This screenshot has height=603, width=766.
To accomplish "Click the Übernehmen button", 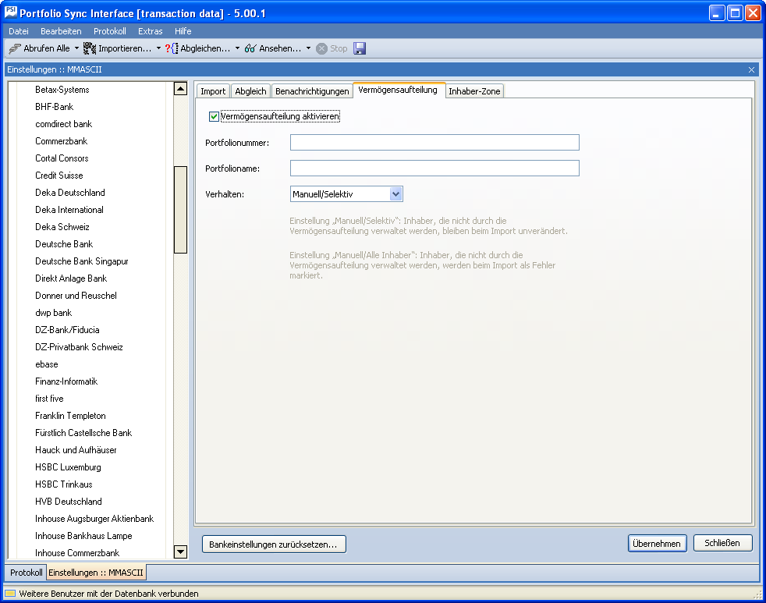I will [657, 544].
